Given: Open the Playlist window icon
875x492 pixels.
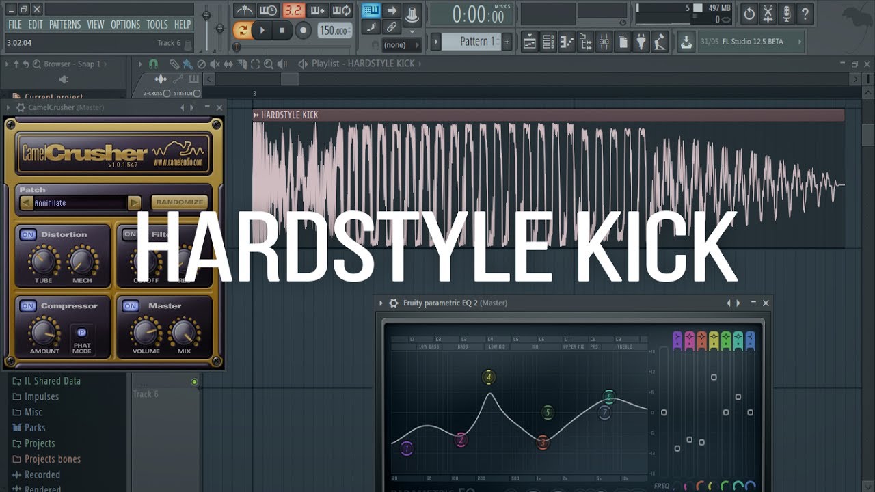Looking at the screenshot, I should tap(530, 42).
